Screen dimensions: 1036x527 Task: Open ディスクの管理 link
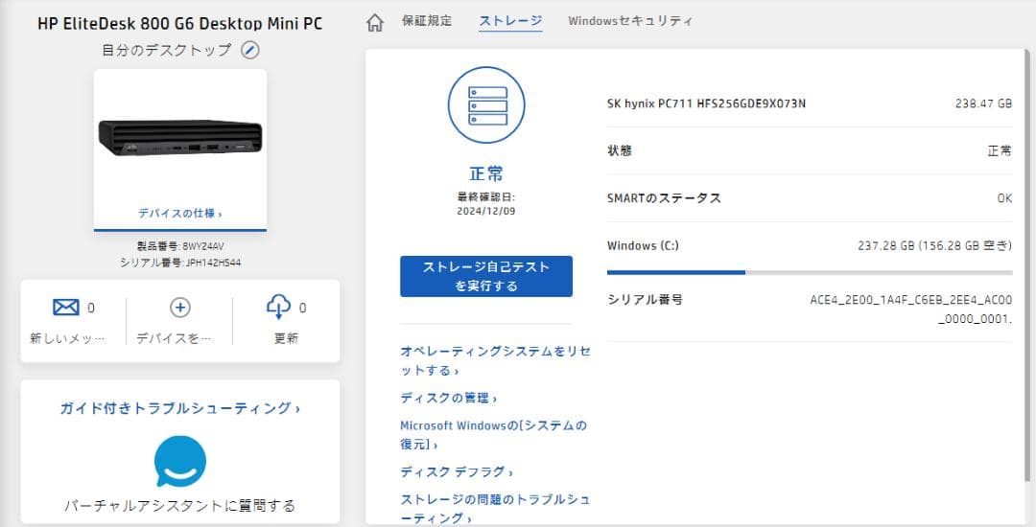point(448,398)
